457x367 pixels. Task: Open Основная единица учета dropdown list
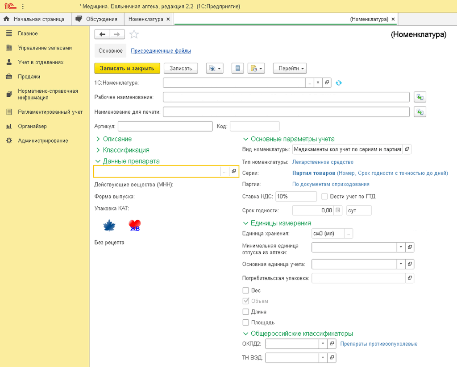(x=401, y=264)
